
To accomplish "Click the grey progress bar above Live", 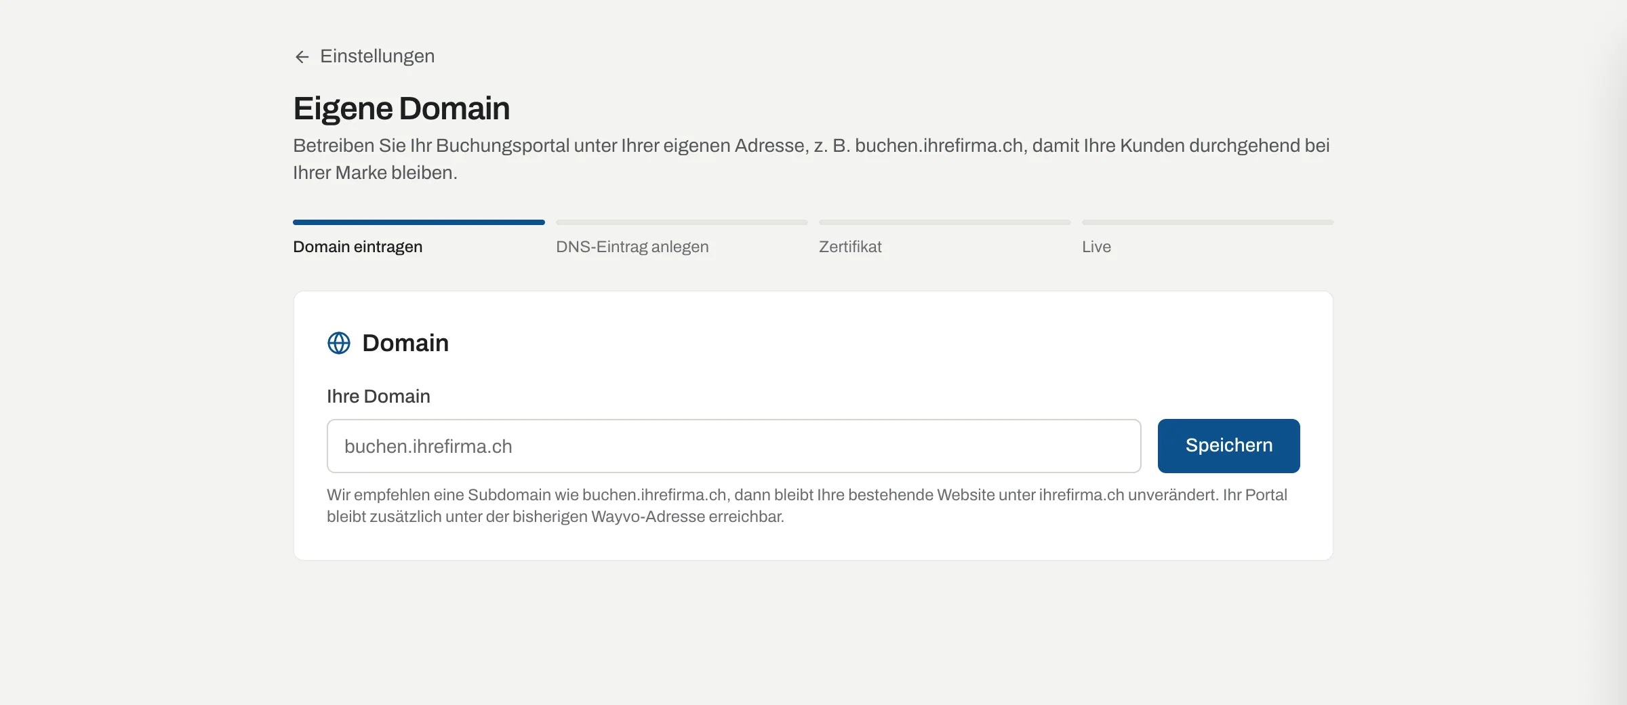I will tap(1208, 222).
